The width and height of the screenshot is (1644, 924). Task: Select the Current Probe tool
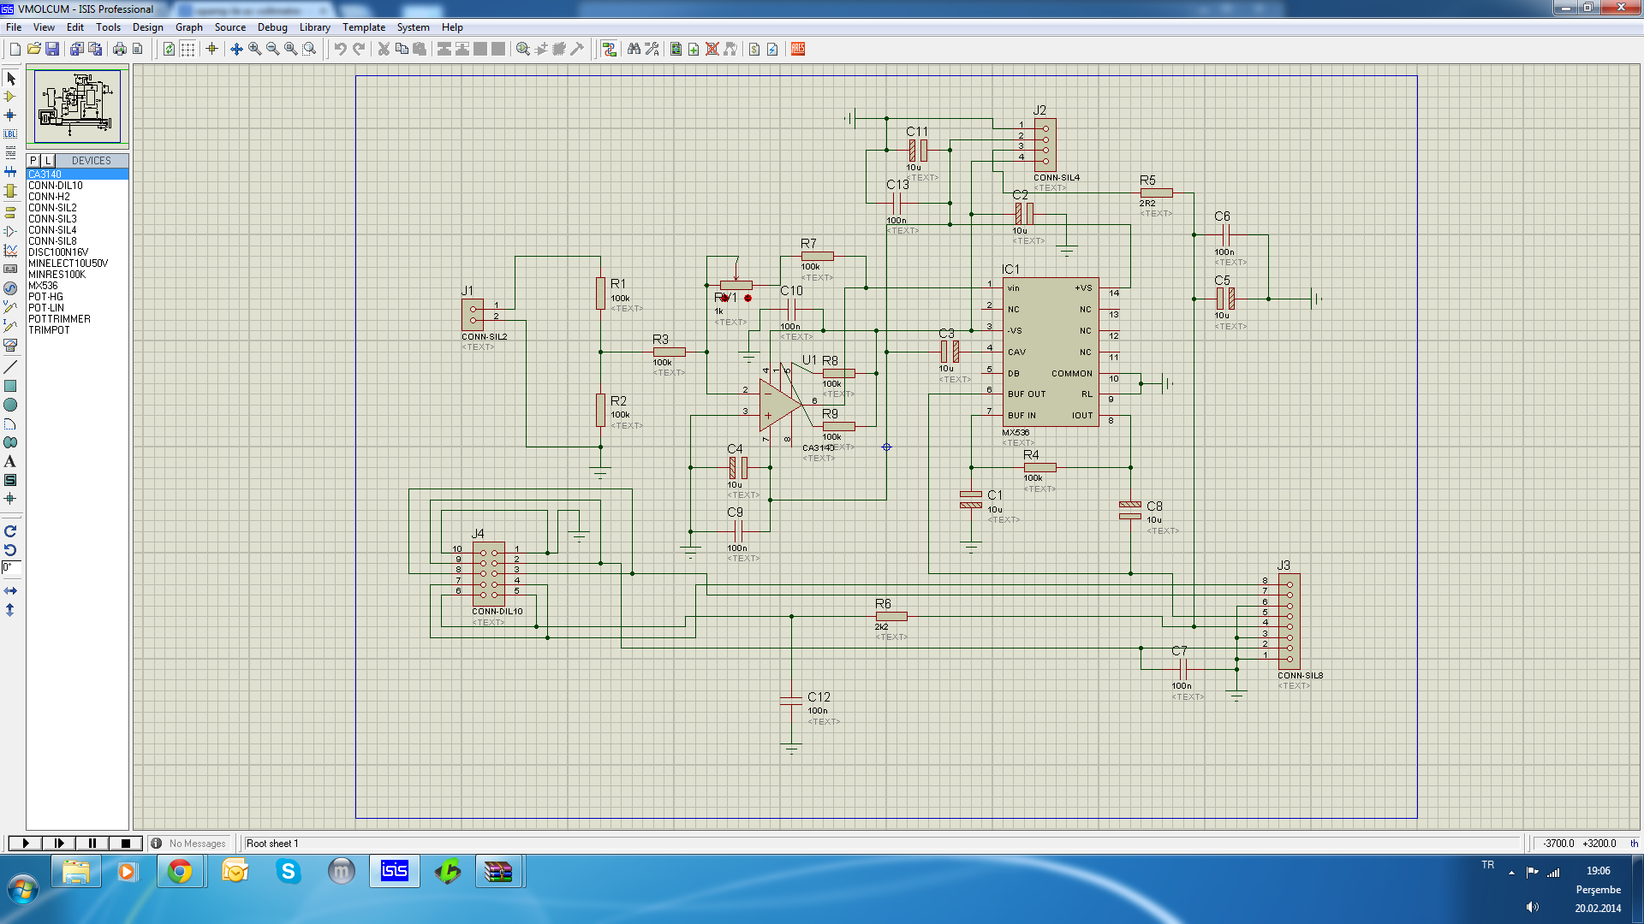point(10,326)
